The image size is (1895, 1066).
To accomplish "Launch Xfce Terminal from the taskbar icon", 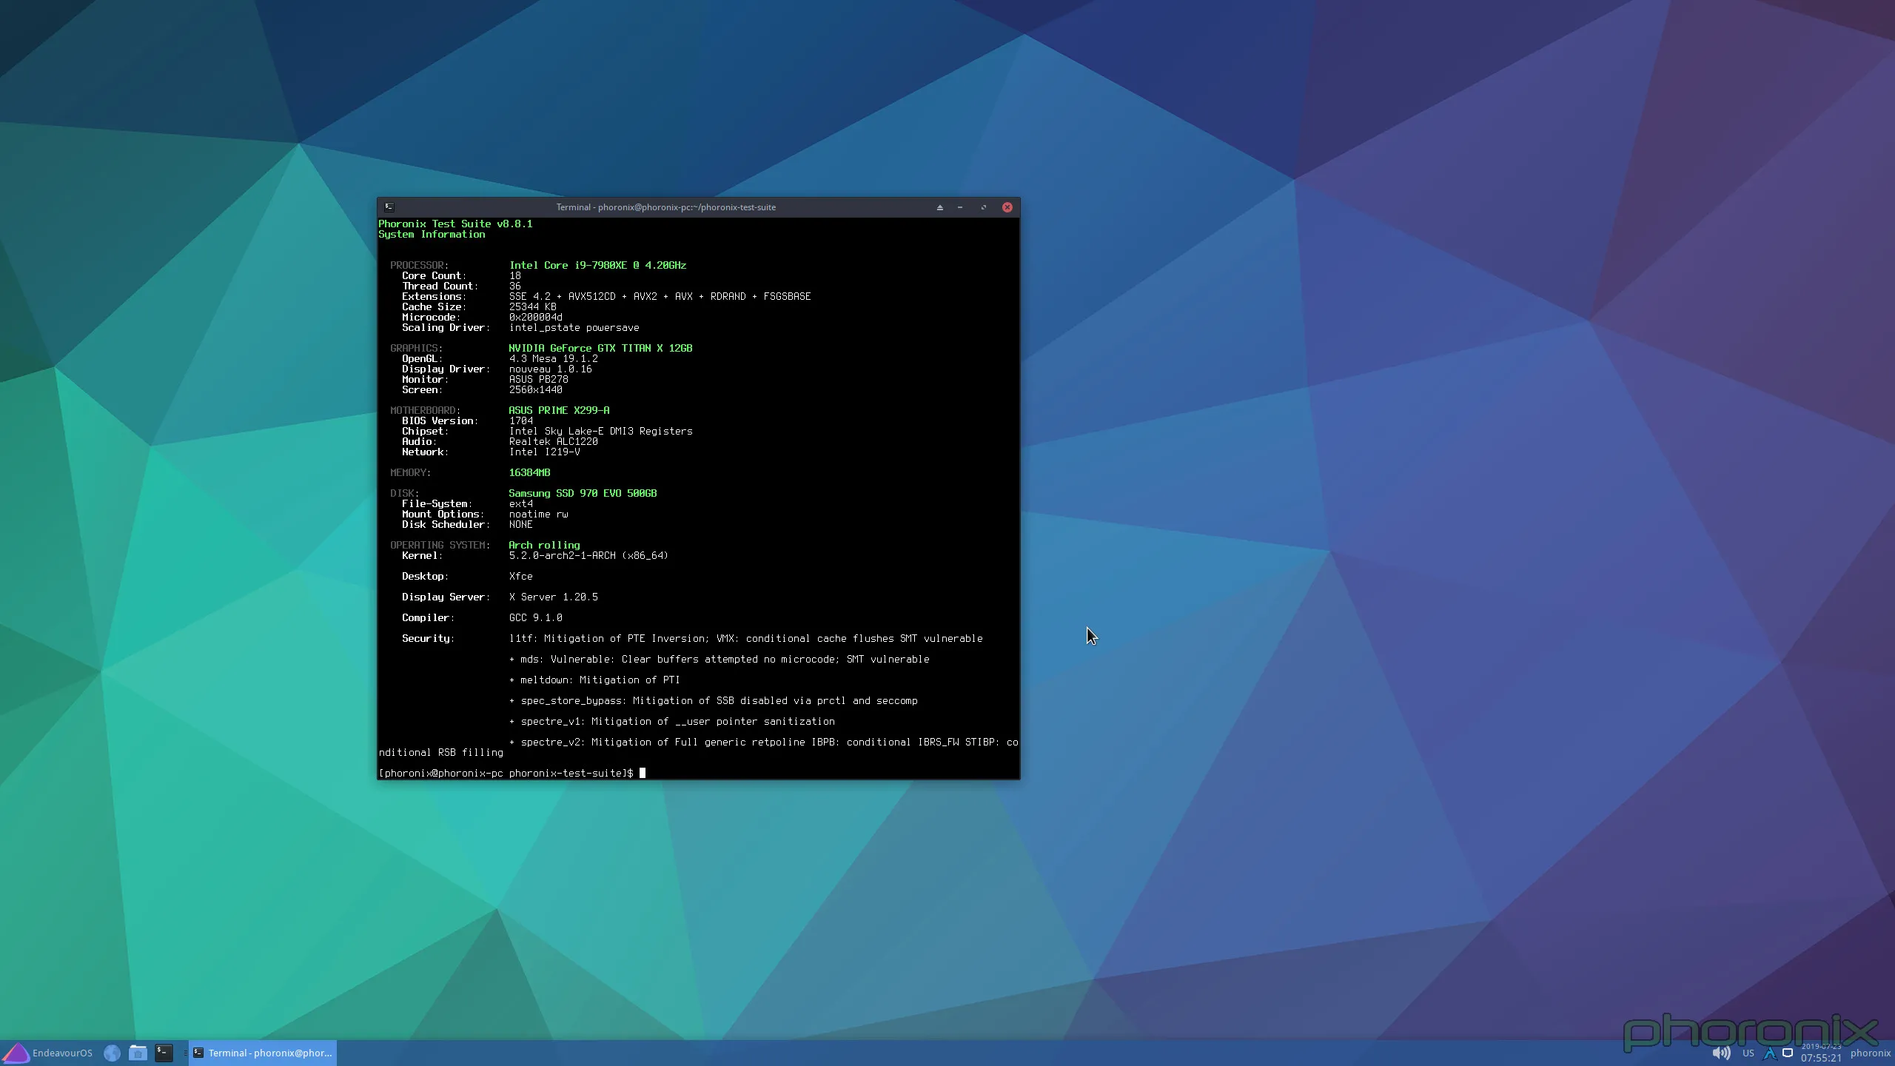I will pyautogui.click(x=164, y=1052).
